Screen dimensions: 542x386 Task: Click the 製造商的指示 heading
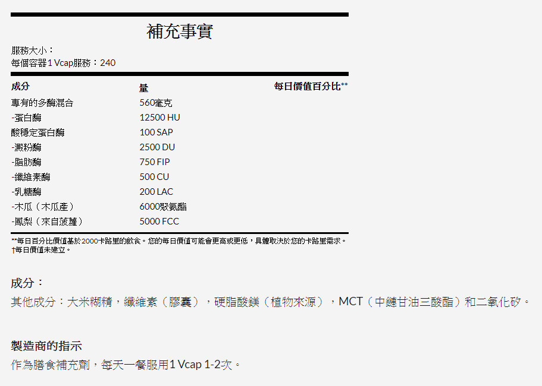tap(46, 346)
